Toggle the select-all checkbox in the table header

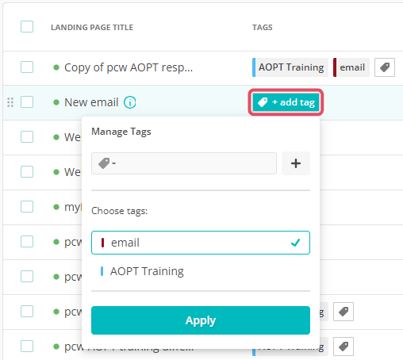27,27
